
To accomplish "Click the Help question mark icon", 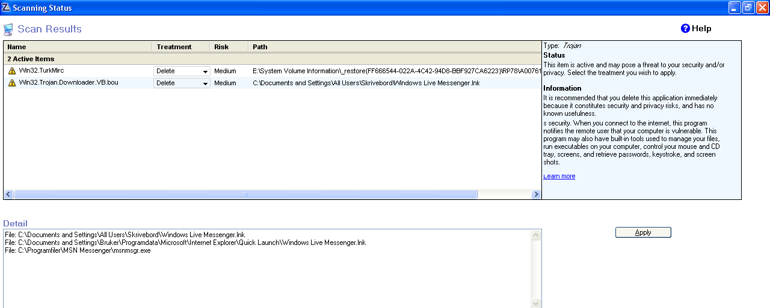I will pos(685,28).
